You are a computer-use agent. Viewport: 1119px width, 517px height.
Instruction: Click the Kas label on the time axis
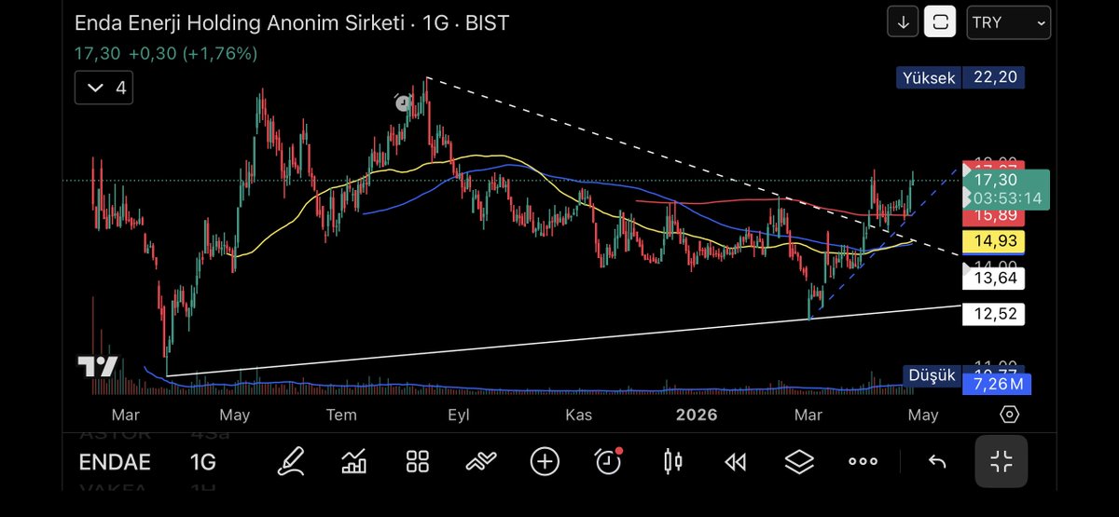click(578, 415)
